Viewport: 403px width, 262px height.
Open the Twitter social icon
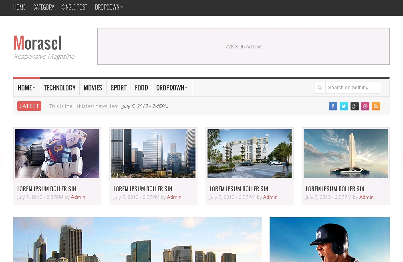pos(344,106)
